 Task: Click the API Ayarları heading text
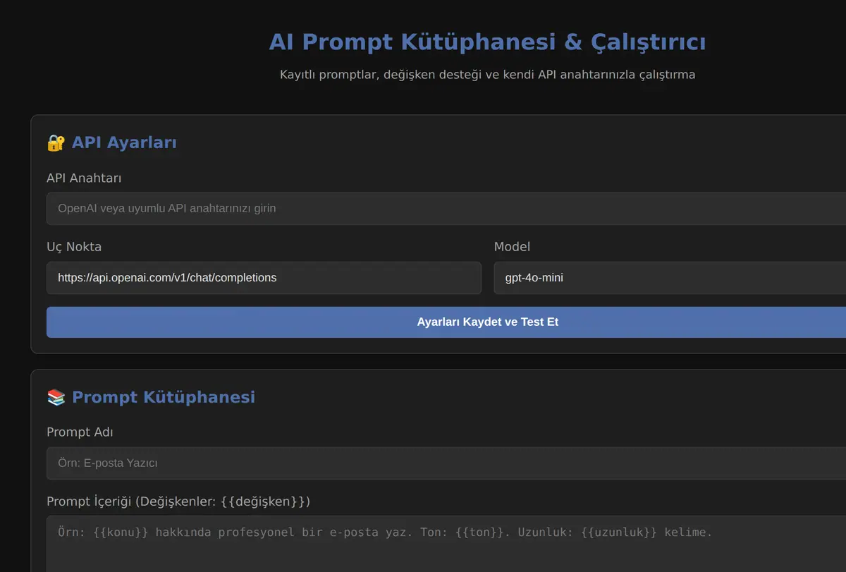pyautogui.click(x=124, y=143)
